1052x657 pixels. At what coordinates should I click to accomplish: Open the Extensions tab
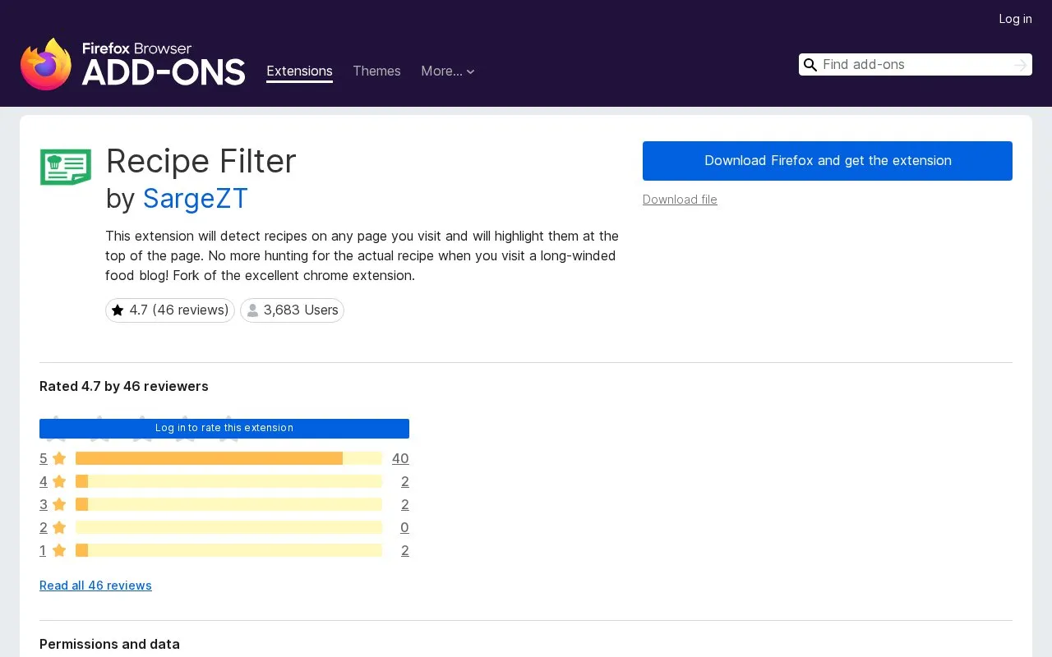[299, 71]
